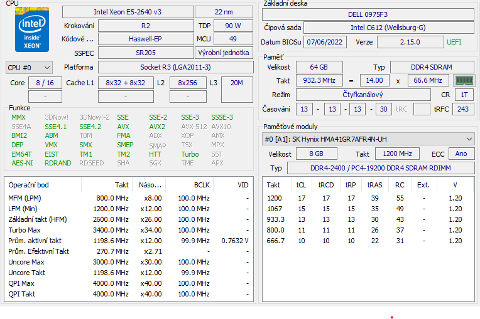Select the Turbo Max row
The height and width of the screenshot is (319, 480).
coord(129,230)
